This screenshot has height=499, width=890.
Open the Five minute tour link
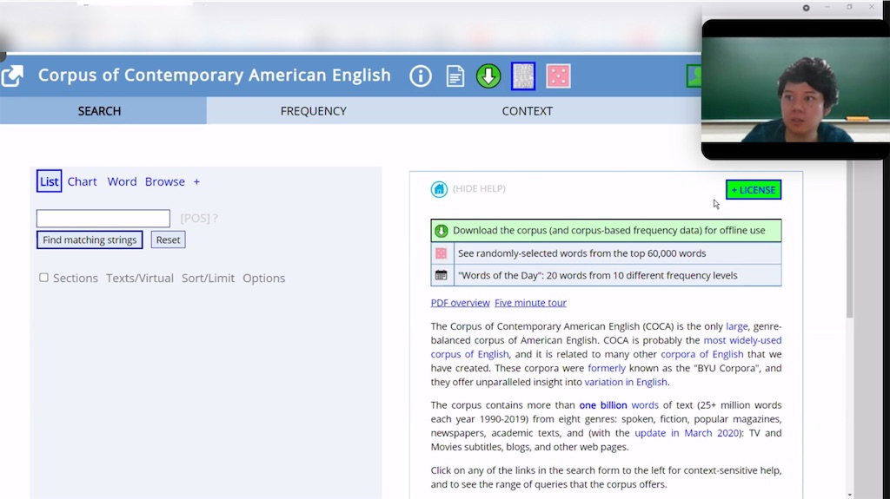pyautogui.click(x=530, y=303)
